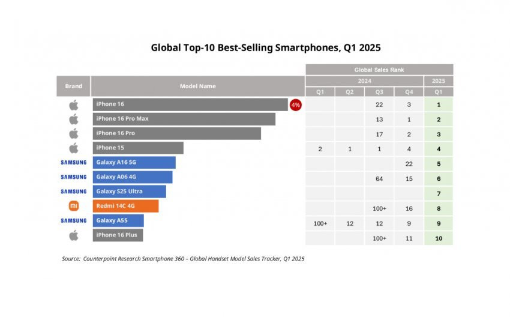Click the blue Galaxy S25 Ultra bar
Viewport: 510px width, 317px height.
129,192
